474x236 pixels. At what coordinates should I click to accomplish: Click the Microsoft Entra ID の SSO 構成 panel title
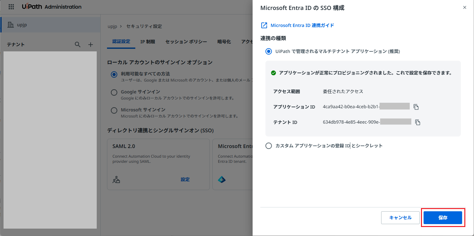302,8
